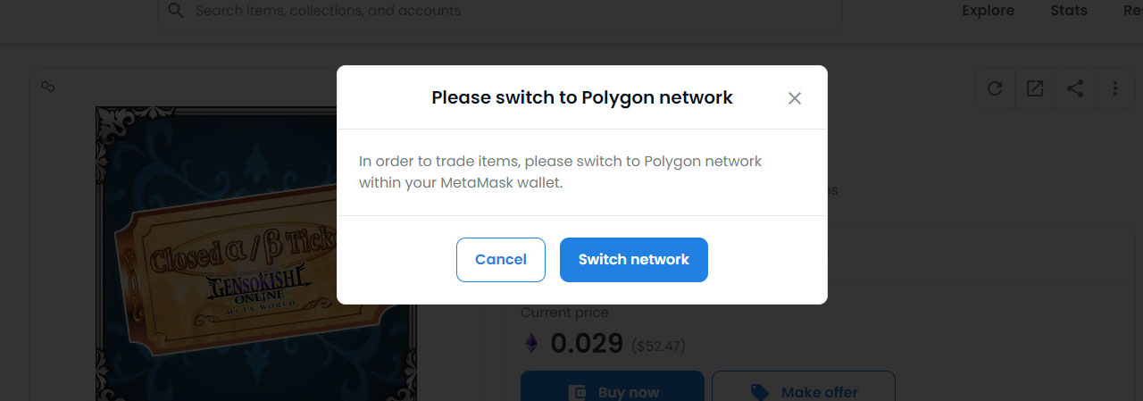Refresh the item metadata

(x=994, y=88)
